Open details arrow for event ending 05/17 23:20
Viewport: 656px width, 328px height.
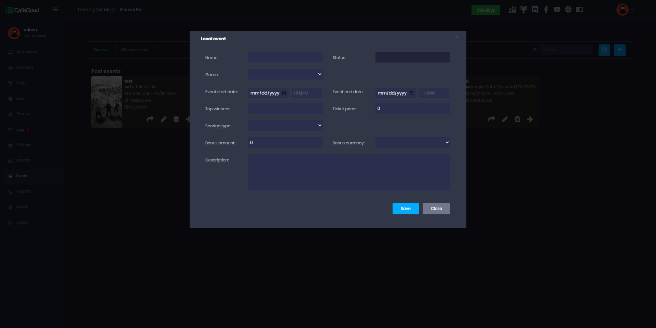(530, 119)
